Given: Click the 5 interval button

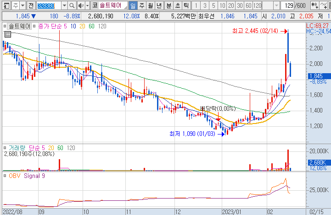Looking at the screenshot, I should click(213, 5).
